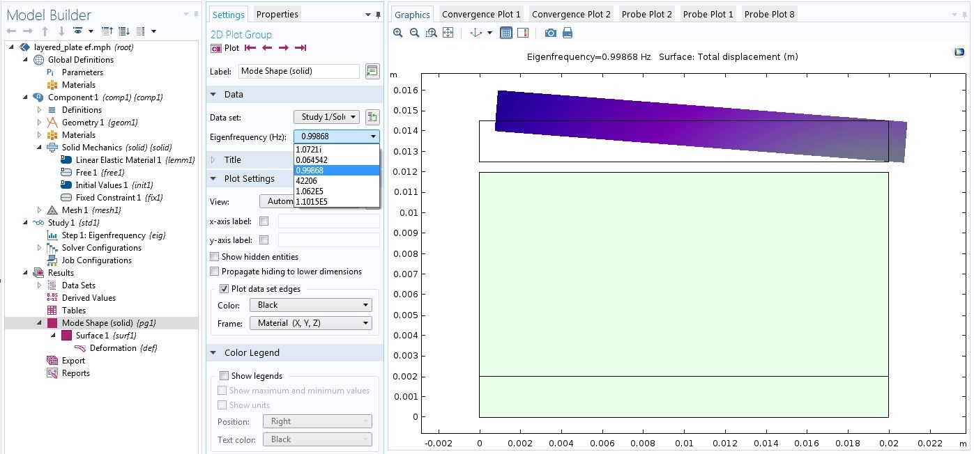Choose eigenfrequency 1.1015E5 from list
Screen dimensions: 974x454
337,201
